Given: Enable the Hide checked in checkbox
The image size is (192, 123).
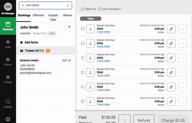Looking at the screenshot, I should tap(100, 9).
